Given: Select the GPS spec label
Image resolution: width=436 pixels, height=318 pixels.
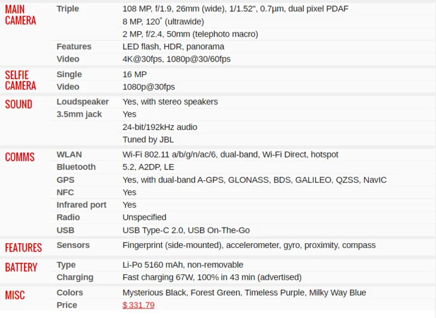Looking at the screenshot, I should pyautogui.click(x=66, y=180).
